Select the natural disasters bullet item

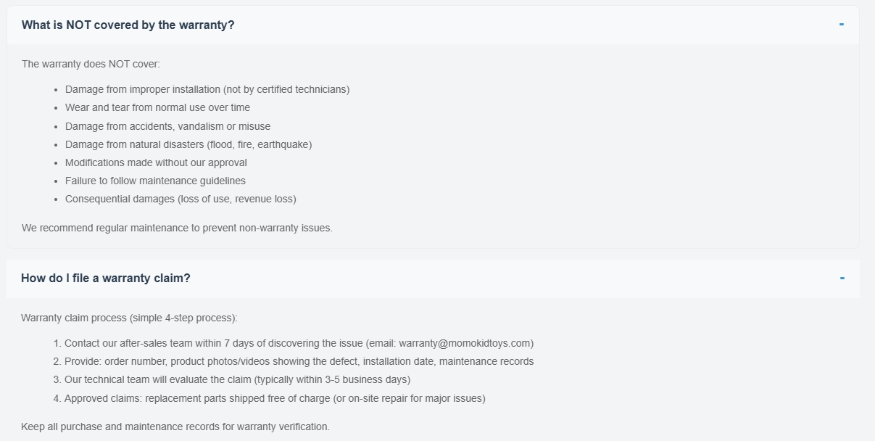pyautogui.click(x=188, y=144)
